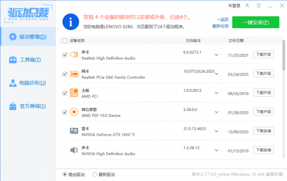Expand version dropdown for NVIDIA High Definition Audio

click(x=217, y=150)
